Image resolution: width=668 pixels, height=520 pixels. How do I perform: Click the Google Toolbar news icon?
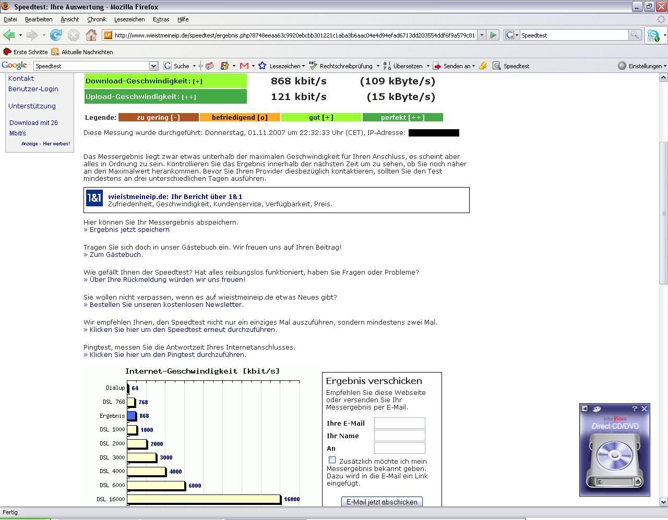point(209,66)
